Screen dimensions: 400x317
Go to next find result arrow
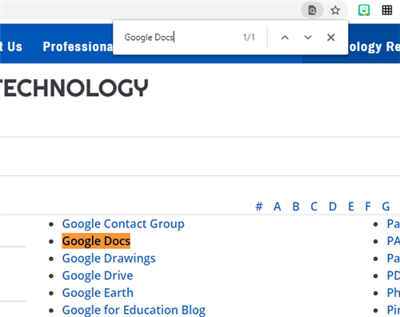point(308,38)
